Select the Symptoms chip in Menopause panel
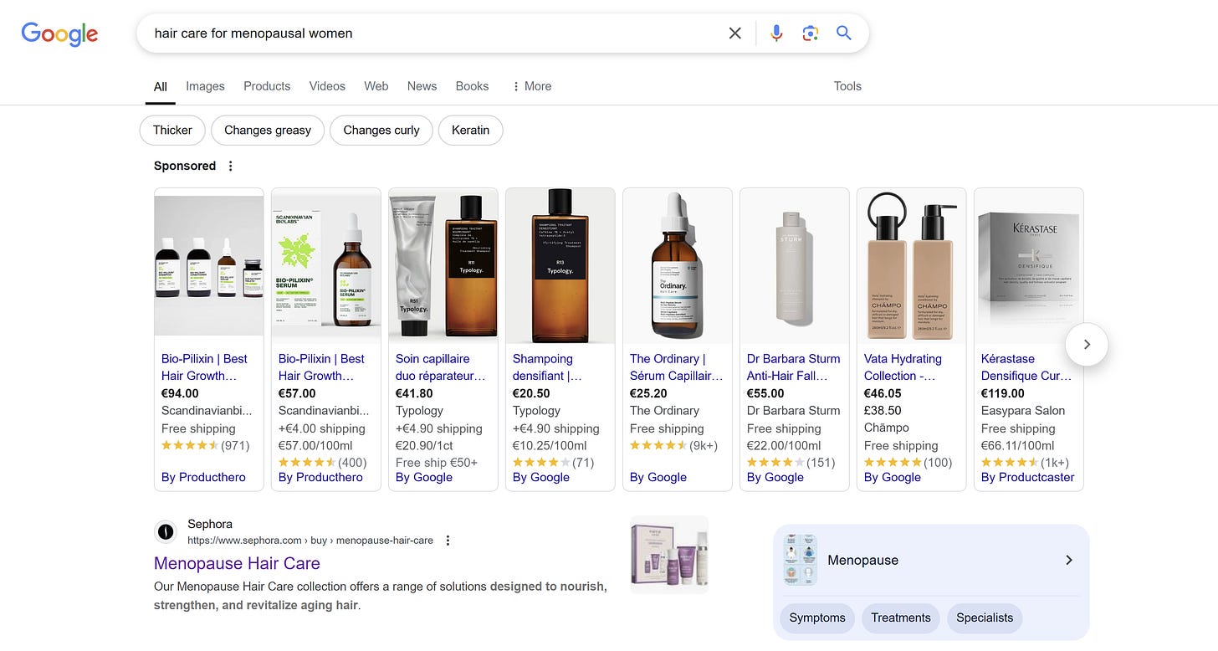Image resolution: width=1218 pixels, height=651 pixels. [817, 618]
